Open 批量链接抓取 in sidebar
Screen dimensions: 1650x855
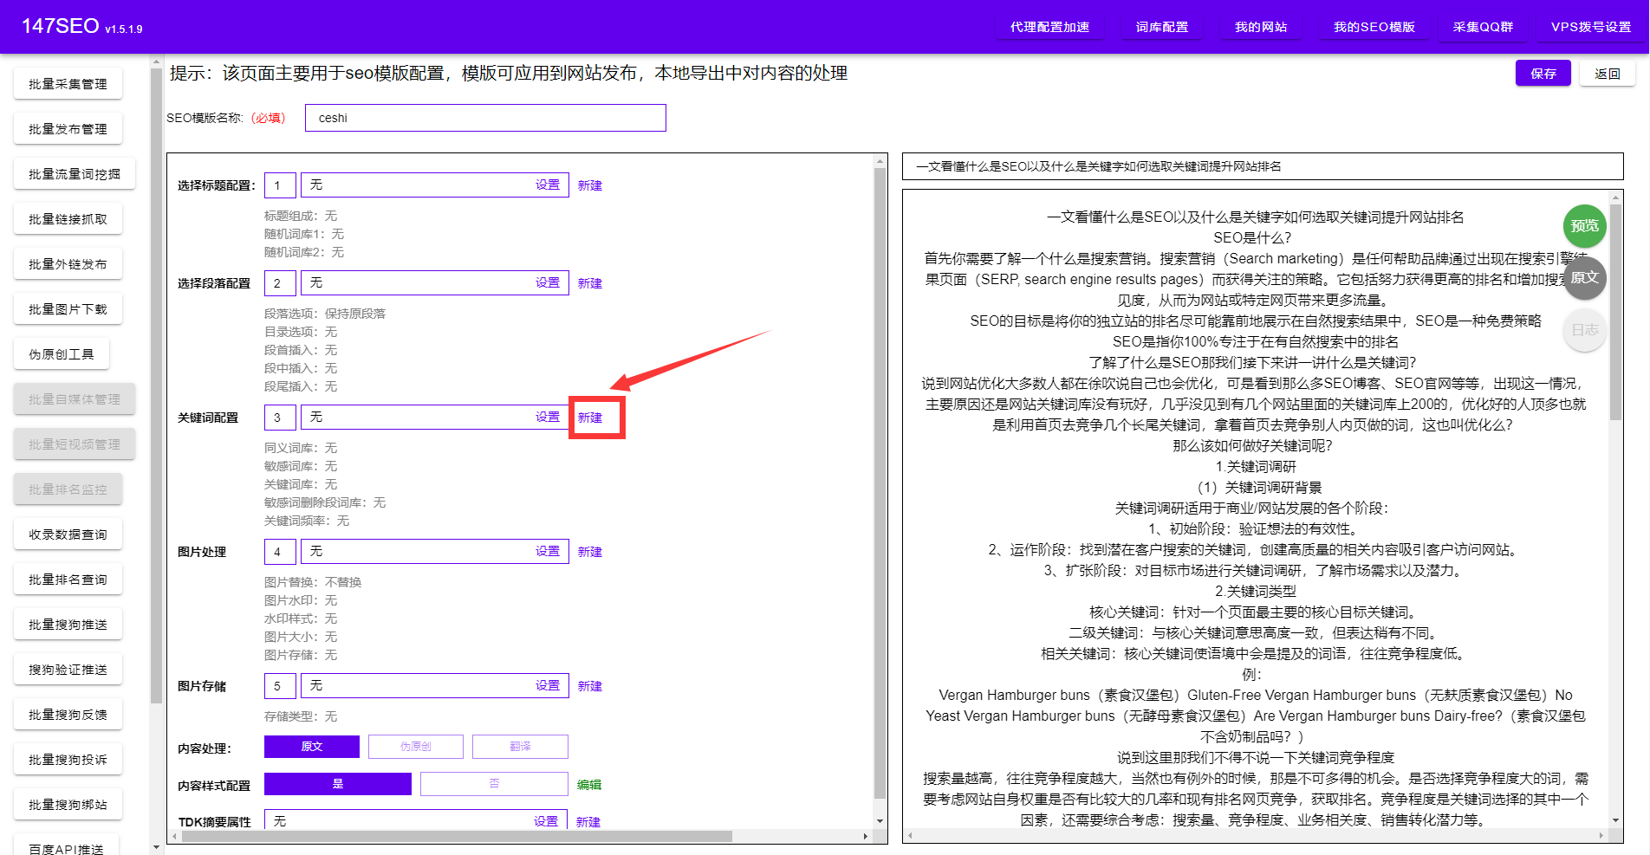click(68, 219)
